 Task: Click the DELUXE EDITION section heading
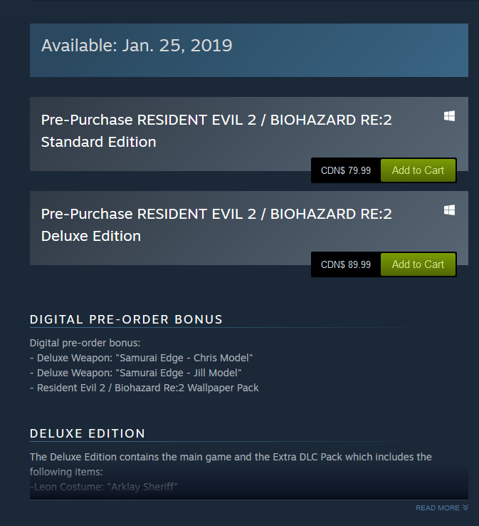point(88,433)
